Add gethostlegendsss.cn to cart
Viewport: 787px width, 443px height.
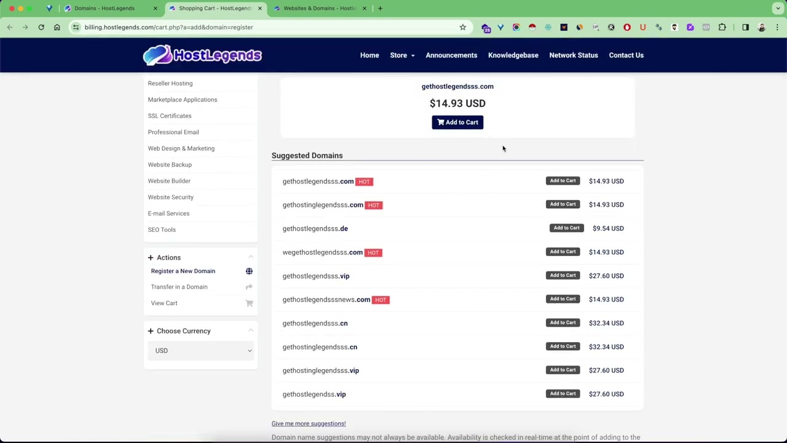[563, 322]
